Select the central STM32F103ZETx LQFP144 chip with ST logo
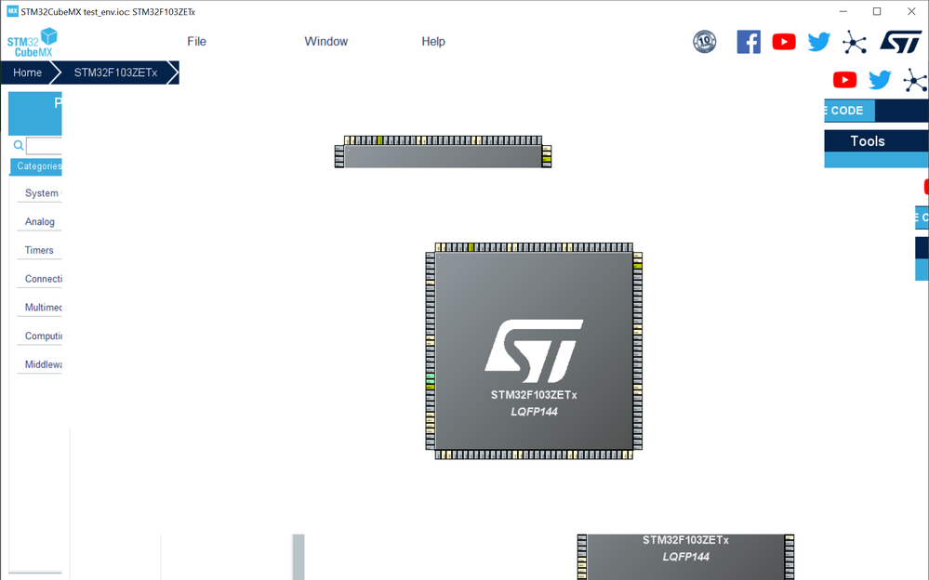The width and height of the screenshot is (929, 580). (534, 350)
